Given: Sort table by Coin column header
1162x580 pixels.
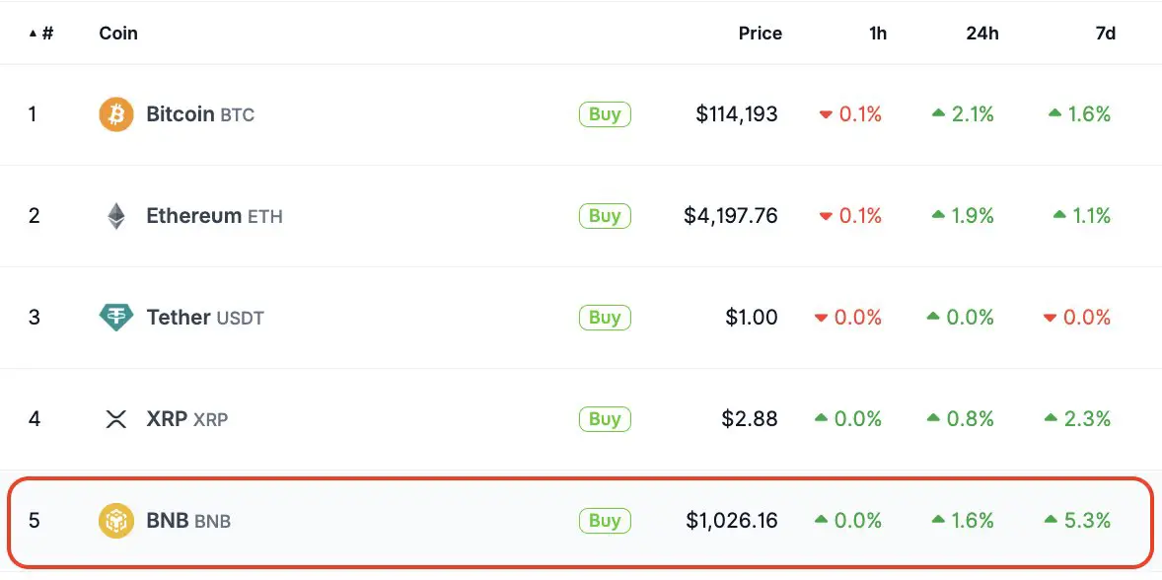Looking at the screenshot, I should coord(118,34).
